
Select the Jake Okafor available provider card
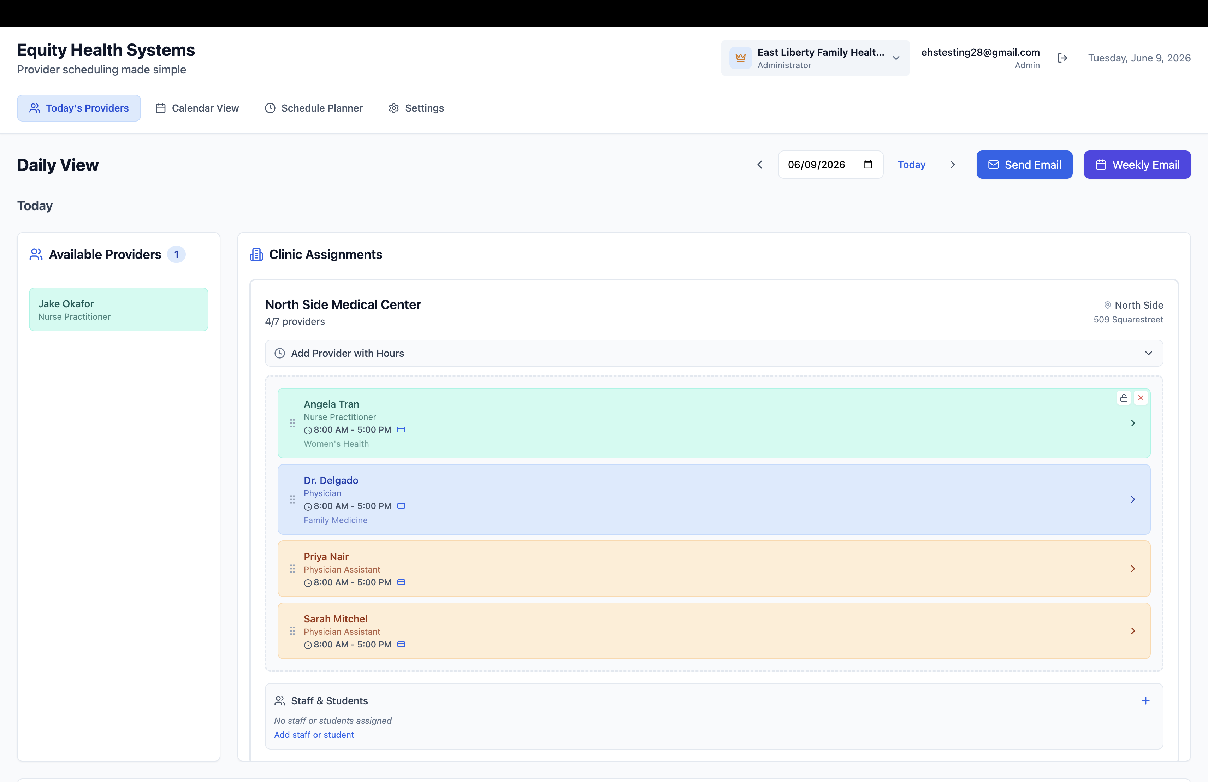click(x=118, y=309)
